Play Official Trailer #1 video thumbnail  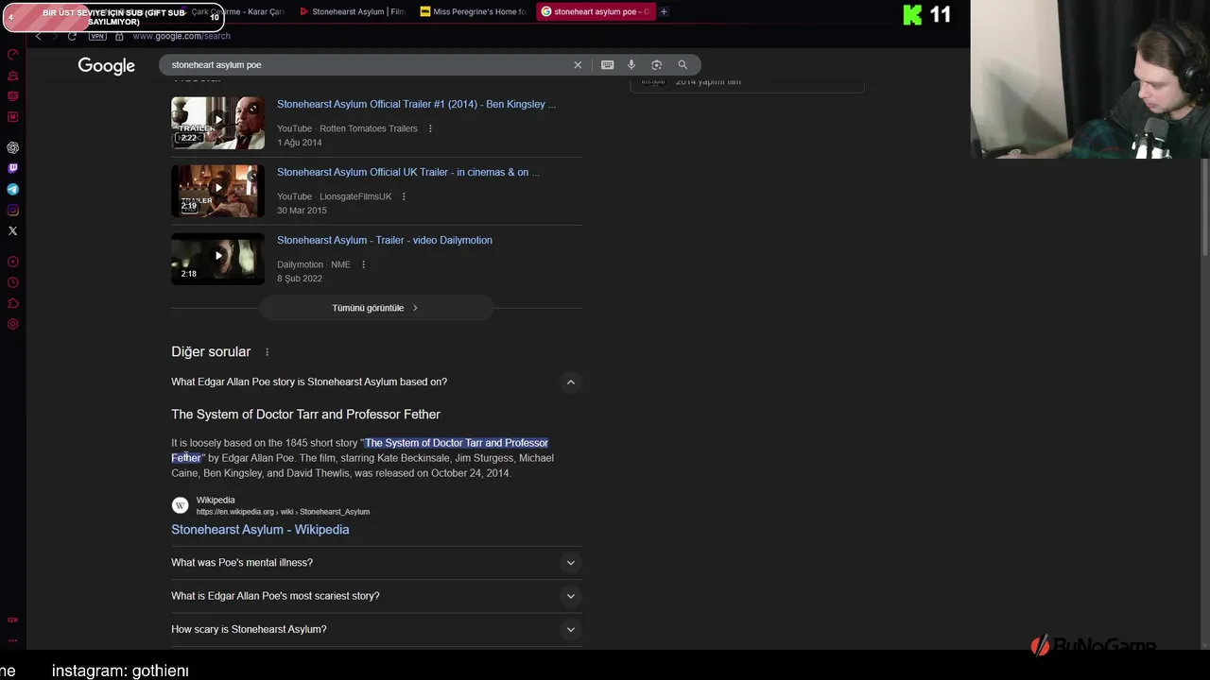217,123
